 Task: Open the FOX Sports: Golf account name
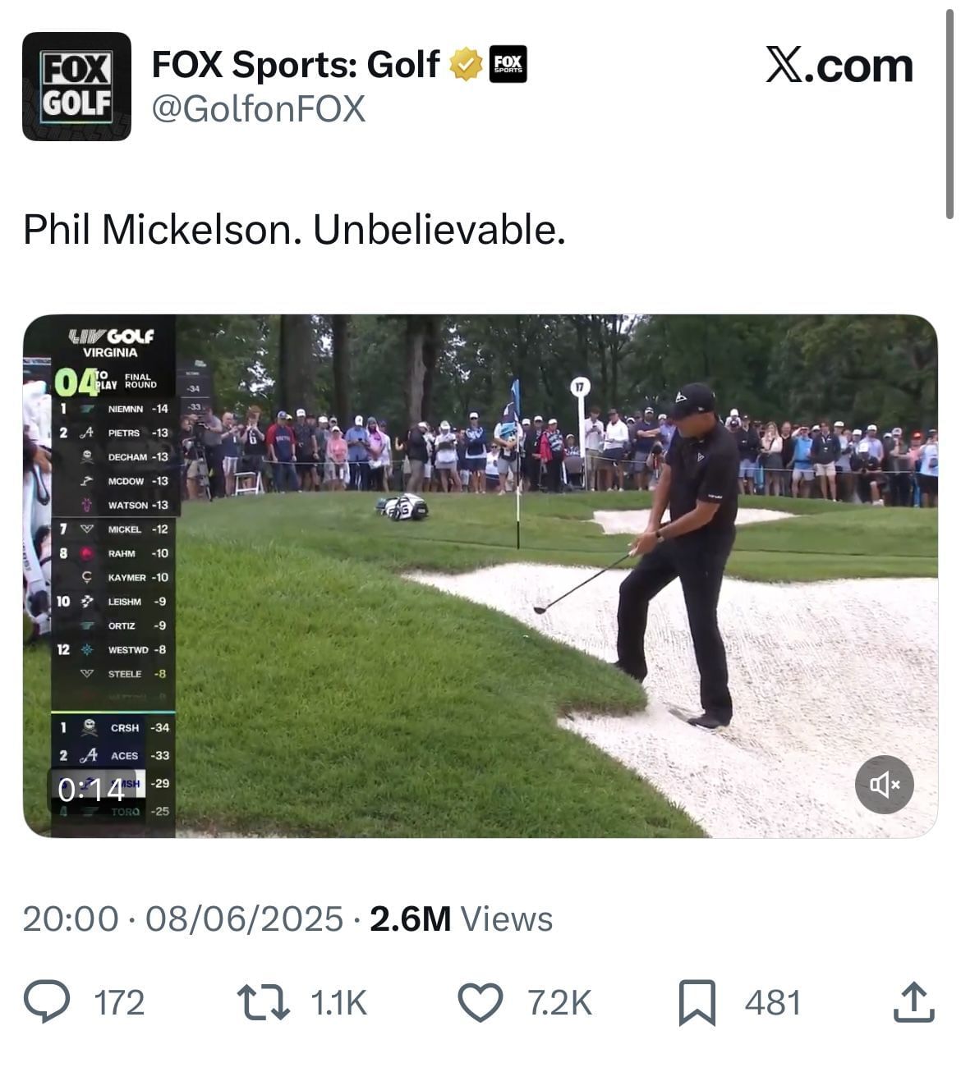pyautogui.click(x=296, y=64)
